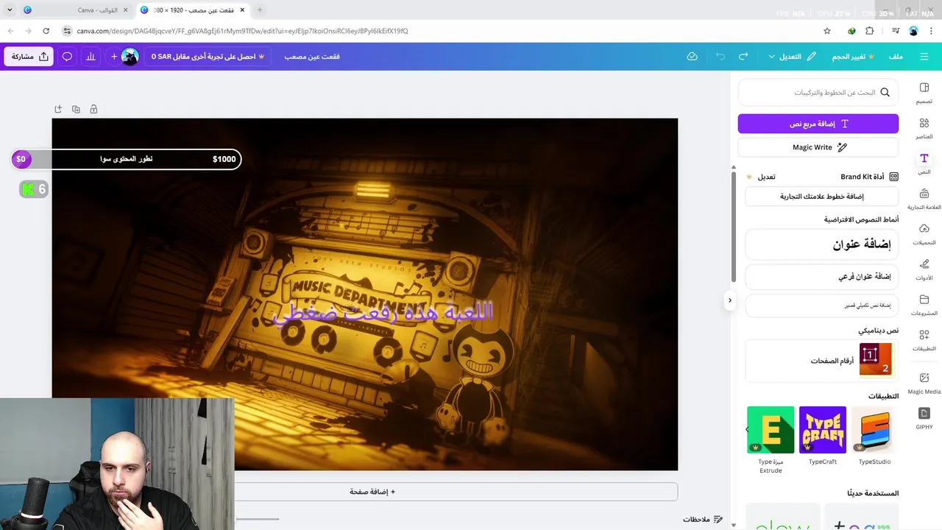The image size is (942, 530).
Task: Click إضافة خطوط علامتك التجارية button
Action: [x=822, y=197]
